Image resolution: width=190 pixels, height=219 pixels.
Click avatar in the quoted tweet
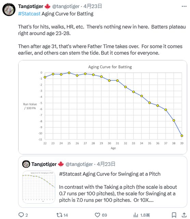(x=26, y=164)
